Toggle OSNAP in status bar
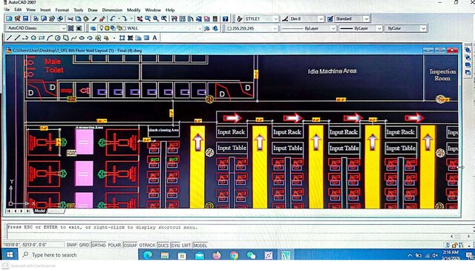This screenshot has width=475, height=271. click(x=131, y=245)
